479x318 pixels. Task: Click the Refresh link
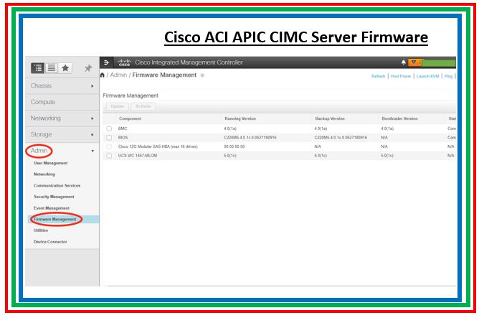tap(378, 76)
